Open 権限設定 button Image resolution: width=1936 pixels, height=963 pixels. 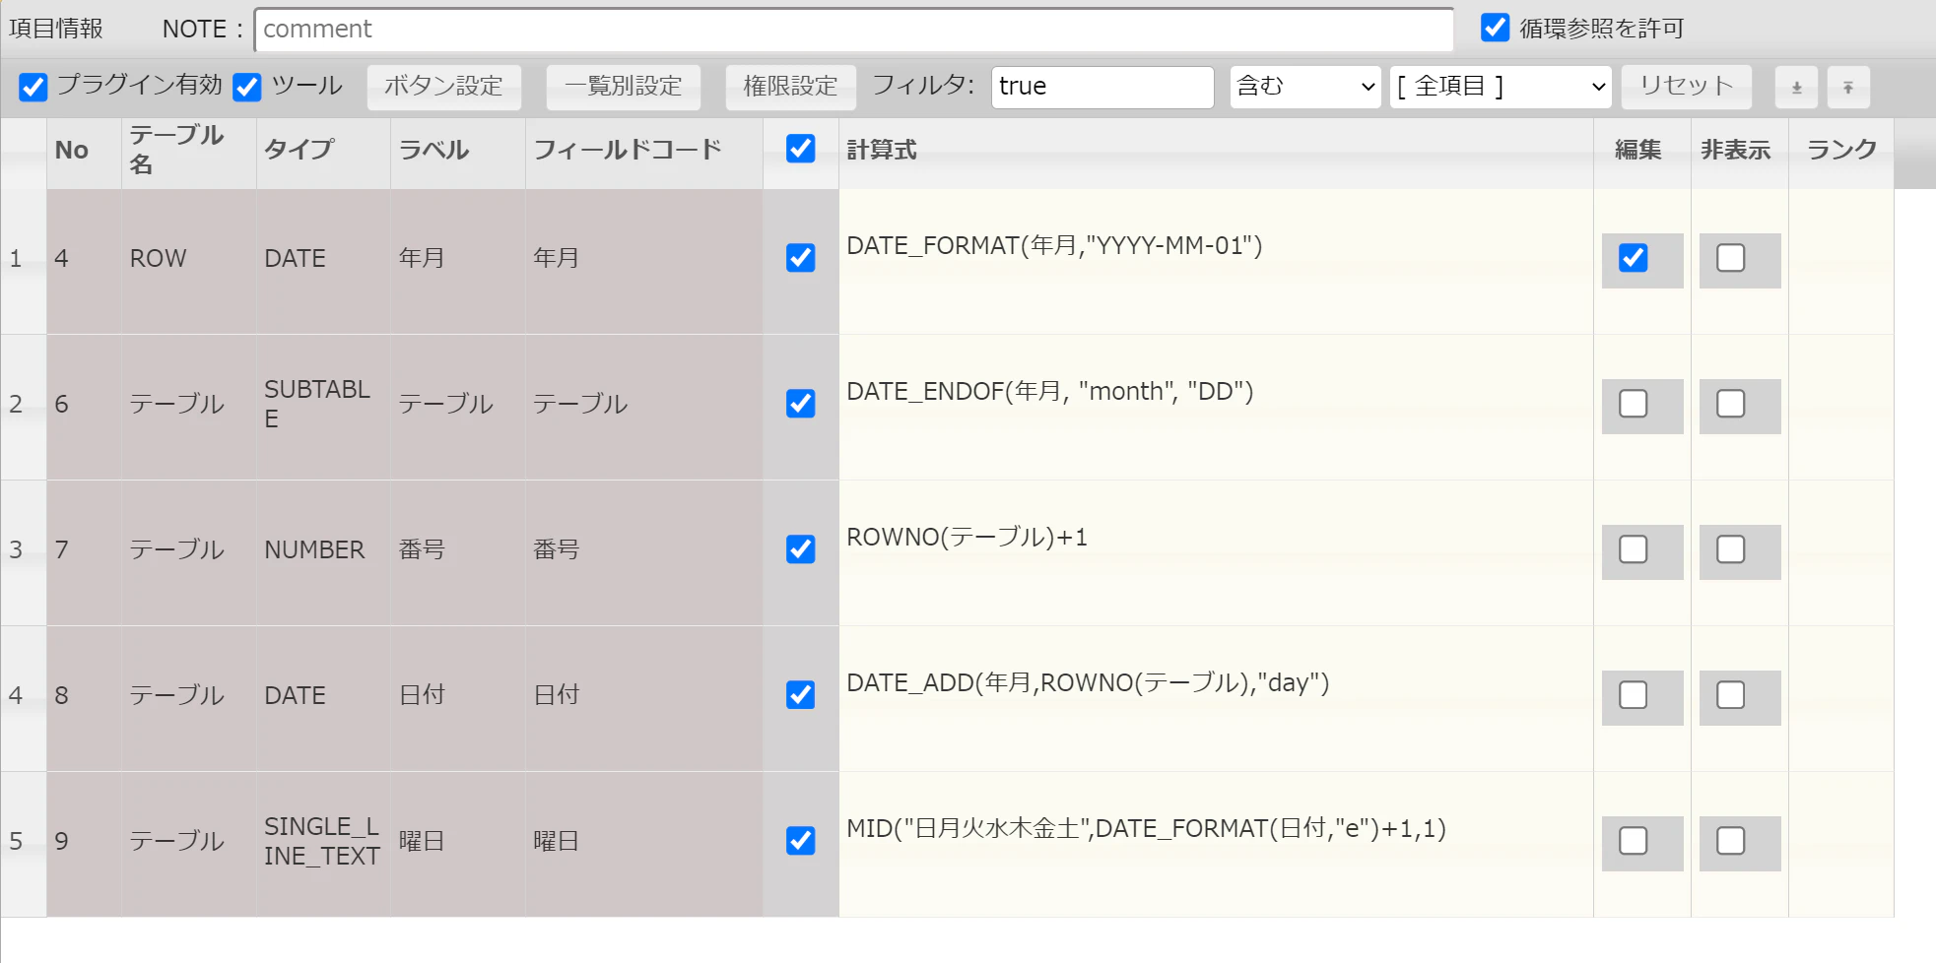pyautogui.click(x=790, y=87)
